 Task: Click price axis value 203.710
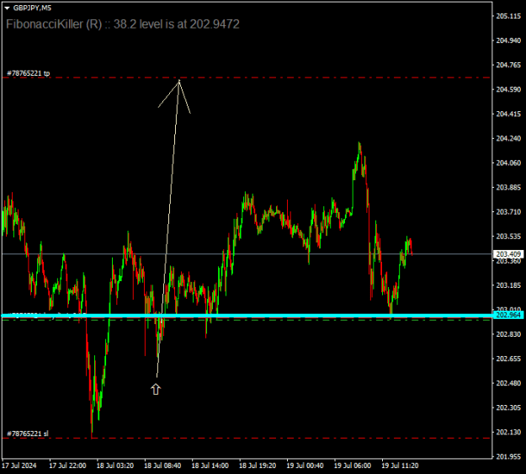tap(508, 212)
